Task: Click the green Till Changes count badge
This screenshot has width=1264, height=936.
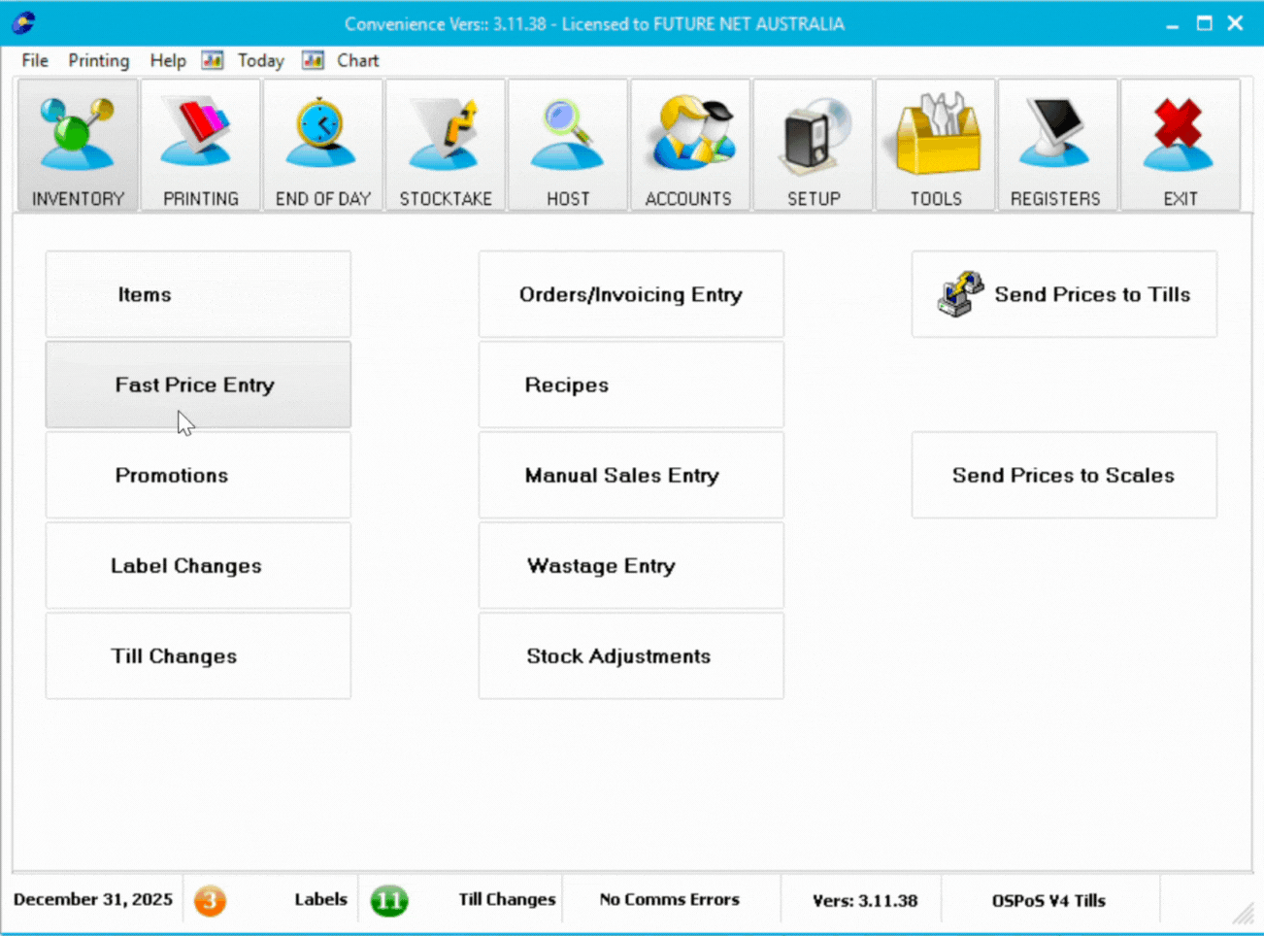Action: [x=389, y=900]
